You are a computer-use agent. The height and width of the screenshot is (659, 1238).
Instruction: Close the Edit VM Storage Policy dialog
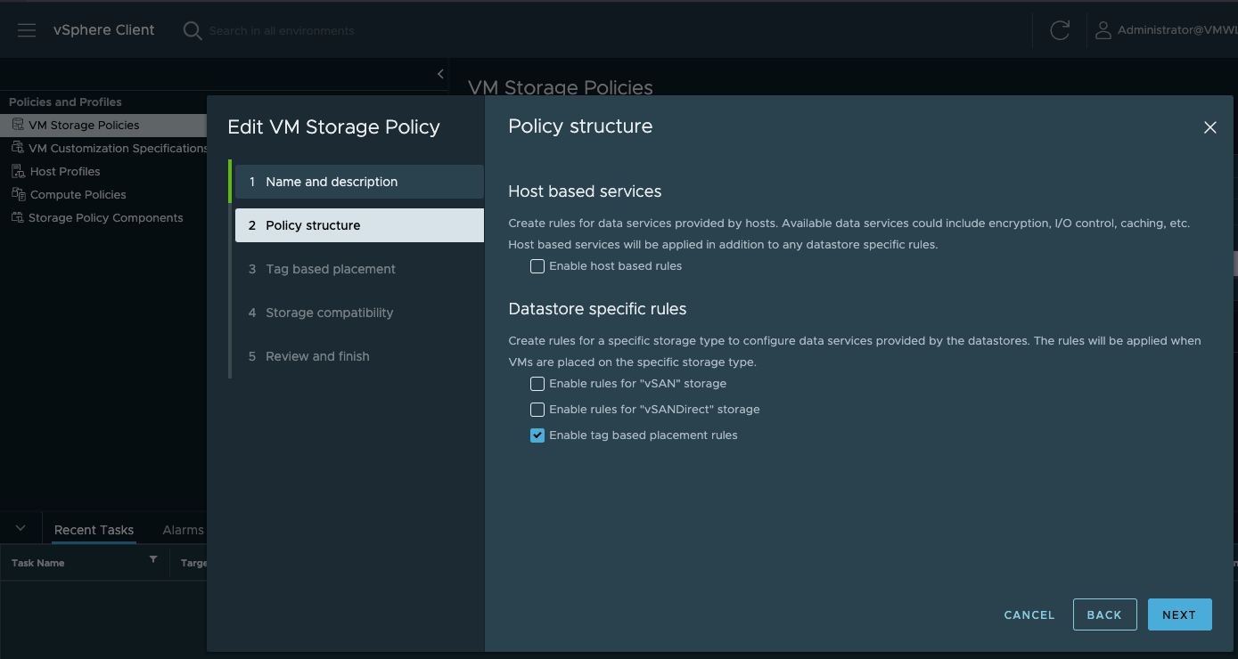1209,127
